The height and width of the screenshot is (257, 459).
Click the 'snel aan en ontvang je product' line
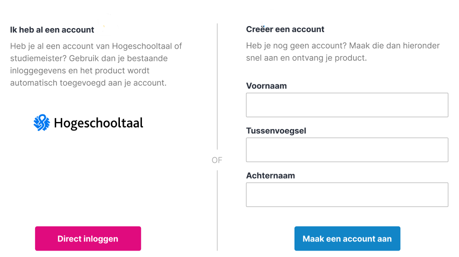306,58
